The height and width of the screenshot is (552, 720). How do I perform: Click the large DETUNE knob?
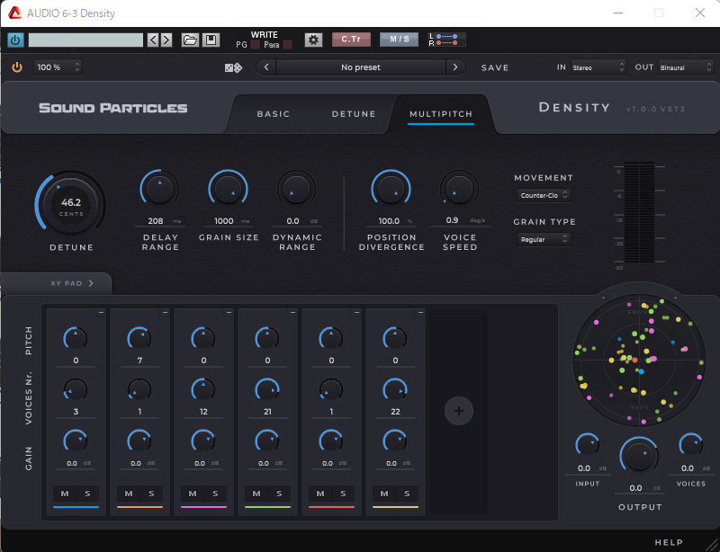pos(71,205)
